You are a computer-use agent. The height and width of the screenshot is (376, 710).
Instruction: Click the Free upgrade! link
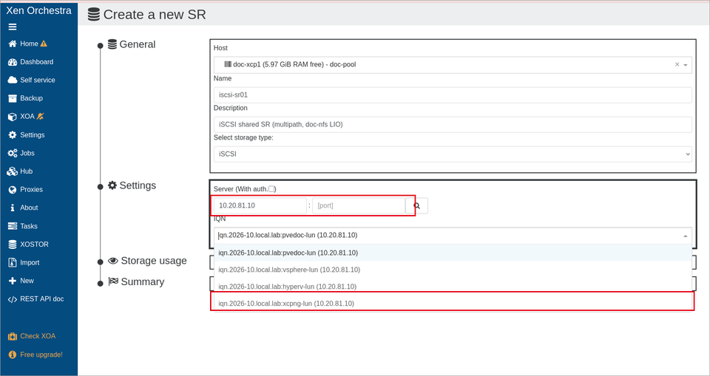[x=41, y=355]
